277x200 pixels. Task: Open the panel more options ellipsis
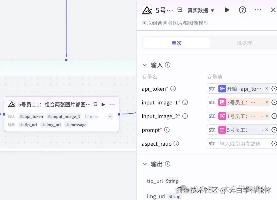coord(258,10)
